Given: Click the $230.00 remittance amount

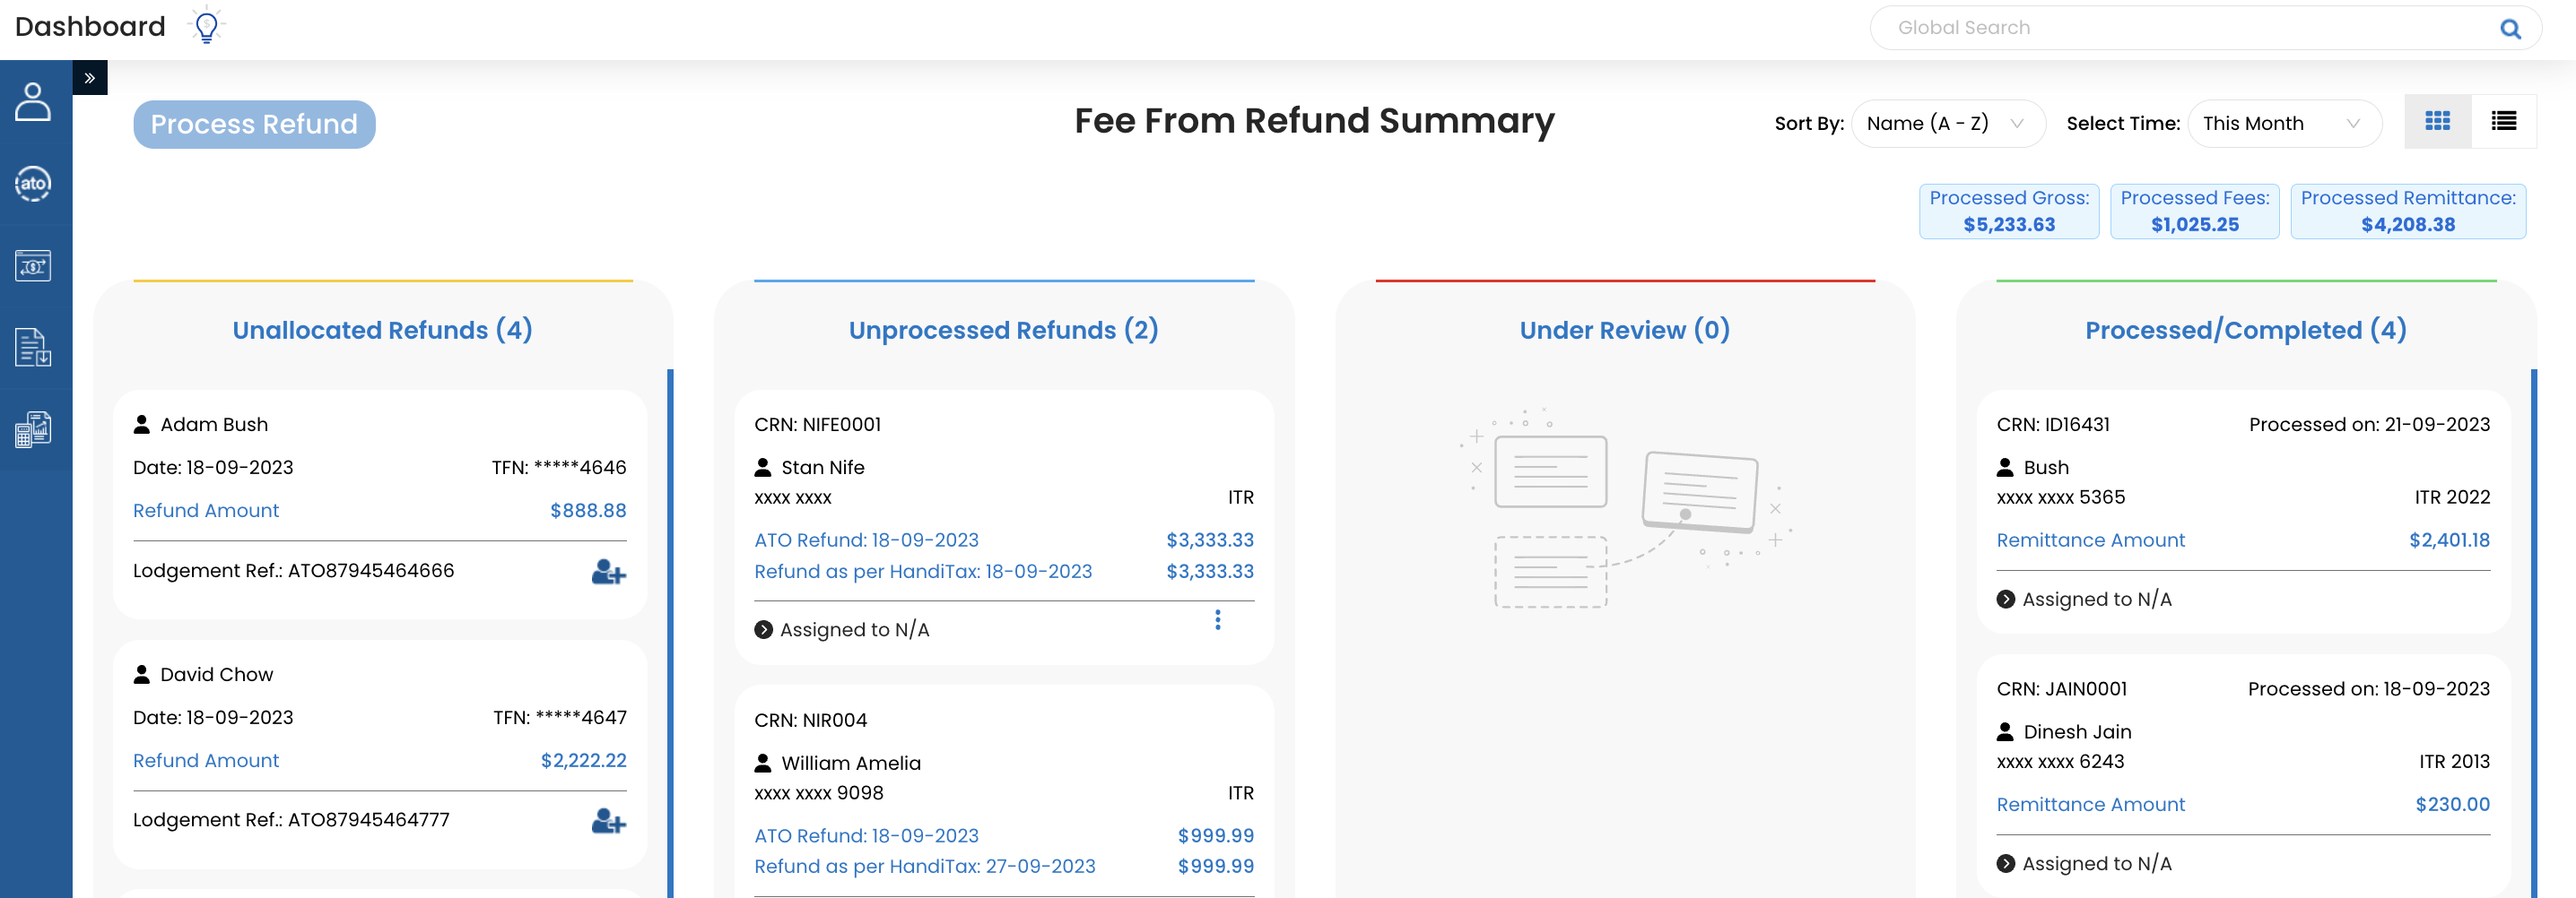Looking at the screenshot, I should [2453, 805].
